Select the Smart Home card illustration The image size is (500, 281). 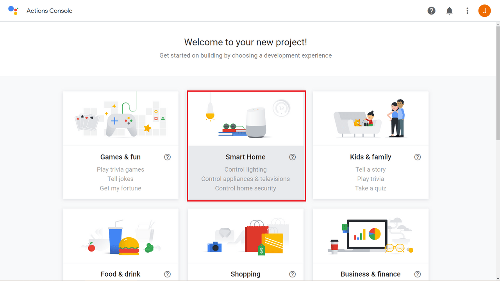246,119
